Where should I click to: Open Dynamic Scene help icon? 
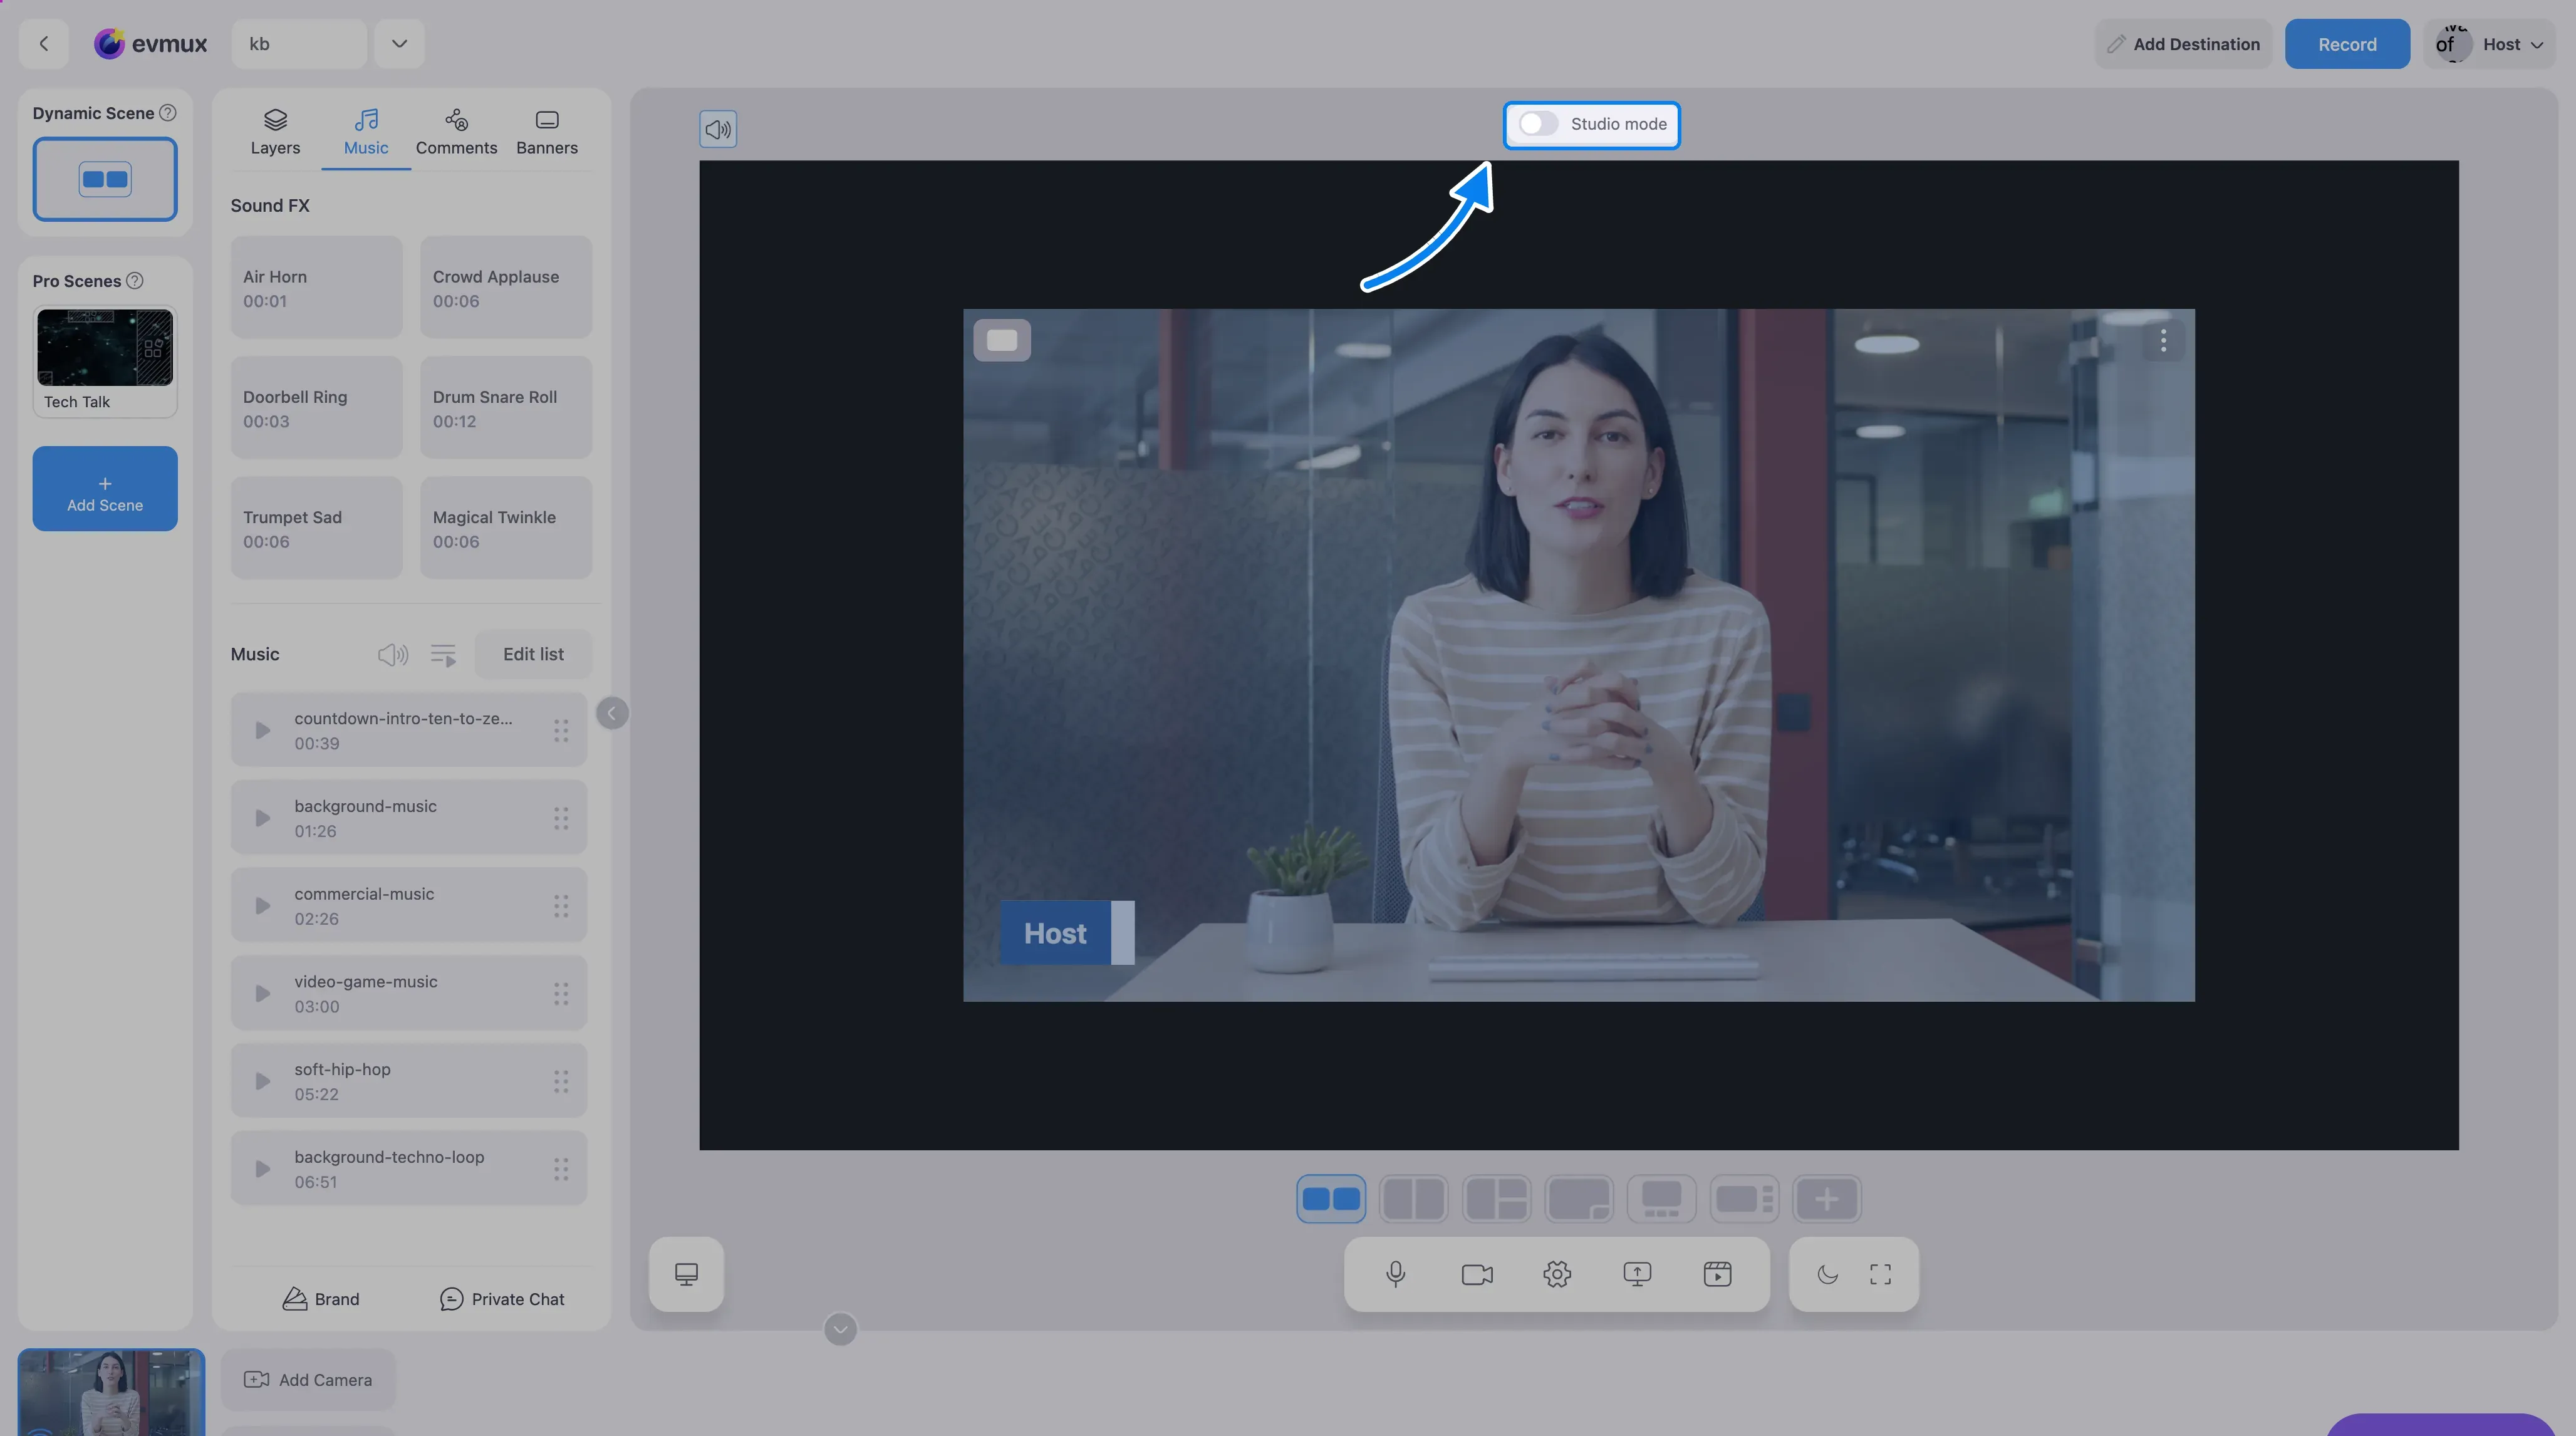pos(168,113)
